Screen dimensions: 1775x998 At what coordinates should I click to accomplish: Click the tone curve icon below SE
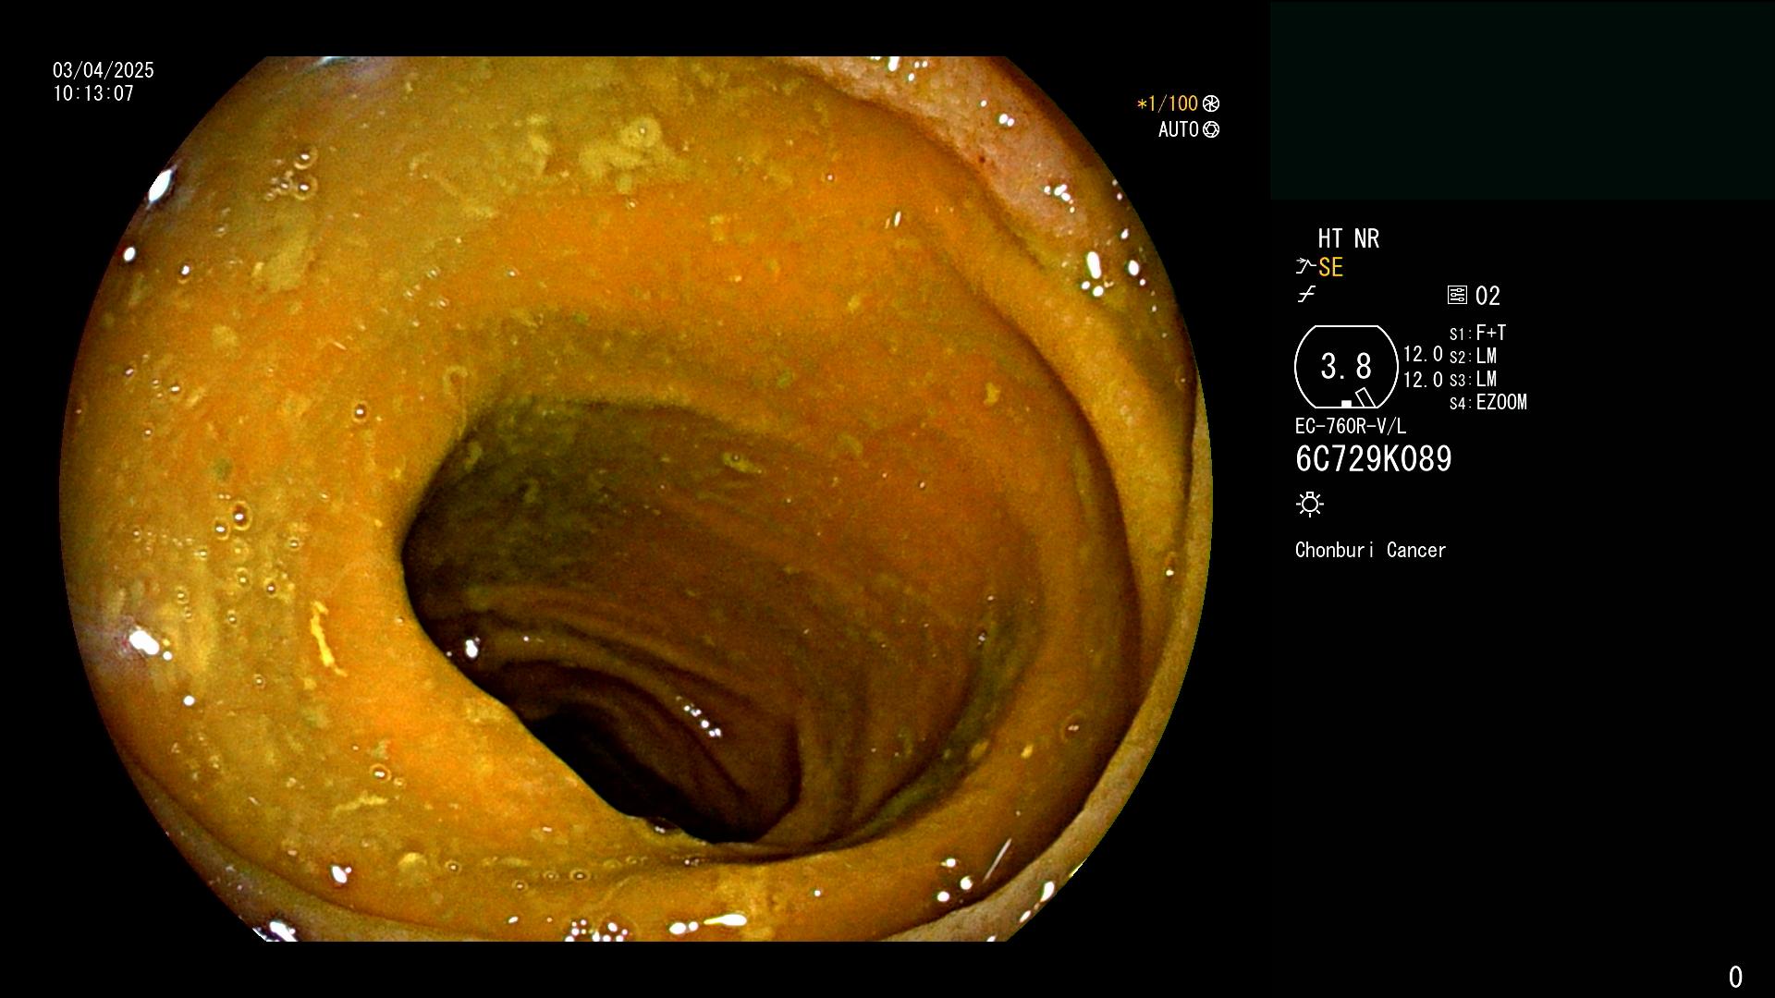pyautogui.click(x=1306, y=295)
